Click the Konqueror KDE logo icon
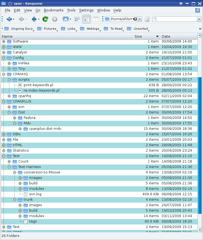Viewport: 203px width, 240px height. pyautogui.click(x=198, y=10)
